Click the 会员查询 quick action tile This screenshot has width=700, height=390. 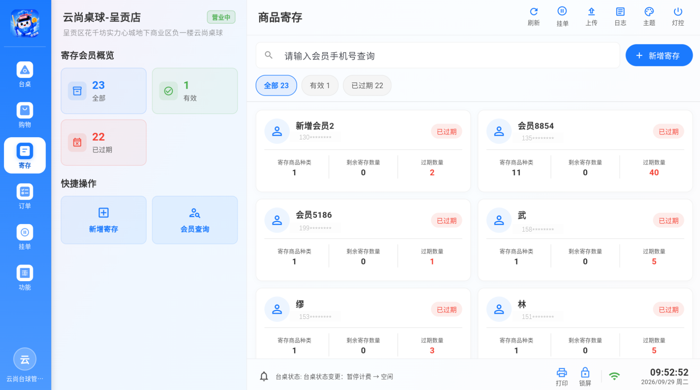click(195, 220)
